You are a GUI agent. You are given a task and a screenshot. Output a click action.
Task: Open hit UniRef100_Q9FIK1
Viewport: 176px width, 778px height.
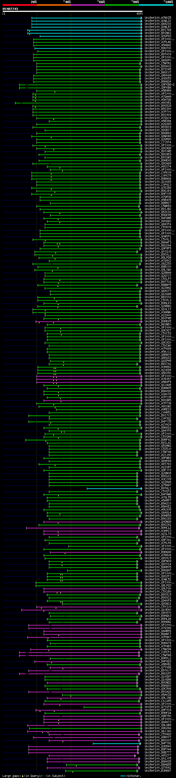158,540
